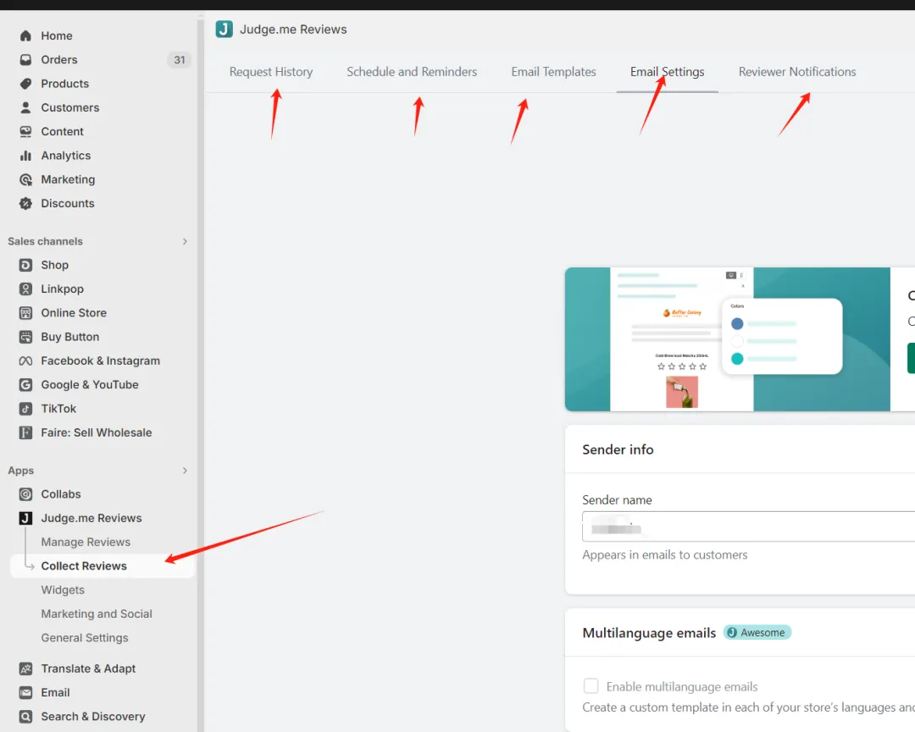
Task: Select the Buy Button icon
Action: point(25,337)
